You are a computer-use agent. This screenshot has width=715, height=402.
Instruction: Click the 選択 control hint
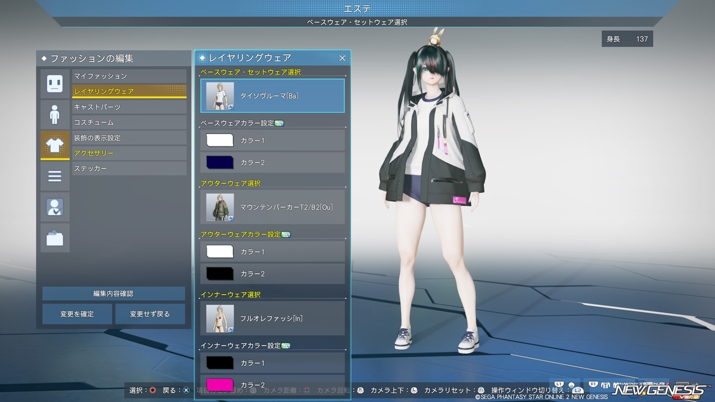pos(143,390)
